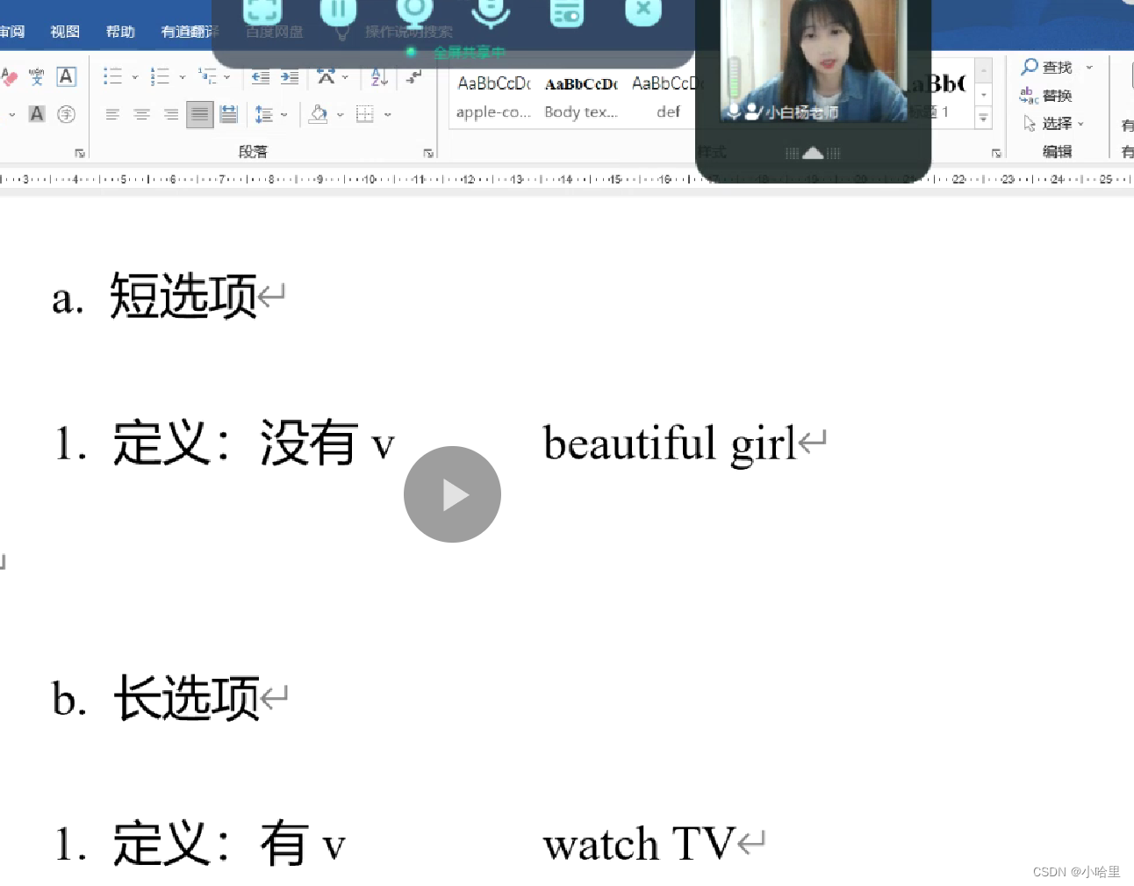Viewport: 1134px width, 886px height.
Task: Apply the apple-co... style
Action: [x=494, y=97]
